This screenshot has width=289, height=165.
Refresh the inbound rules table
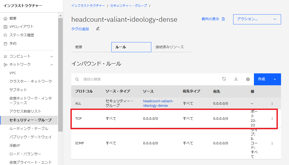[224, 79]
